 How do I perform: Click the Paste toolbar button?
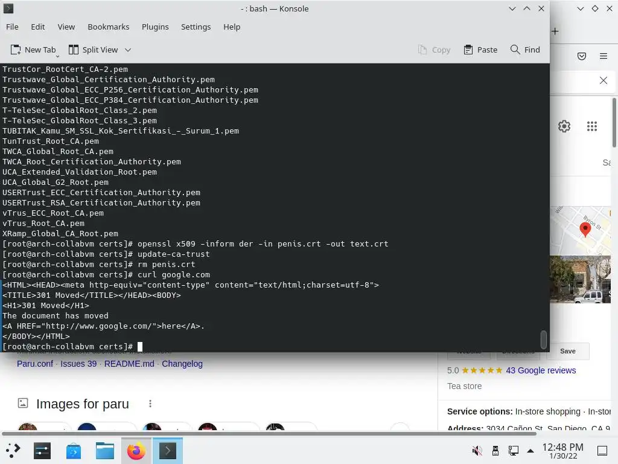tap(480, 50)
